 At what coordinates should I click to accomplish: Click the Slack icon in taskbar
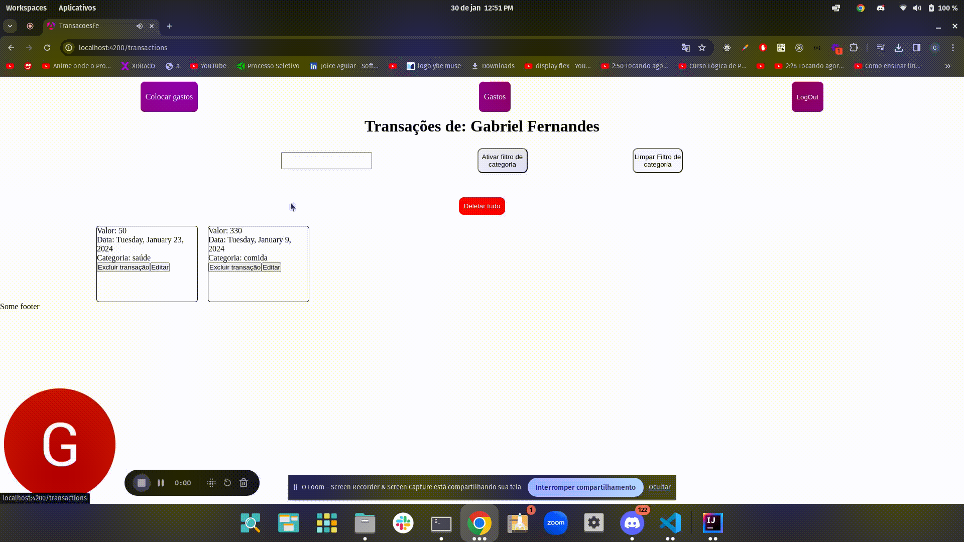tap(403, 523)
